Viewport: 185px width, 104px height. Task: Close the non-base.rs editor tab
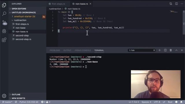click(90, 4)
